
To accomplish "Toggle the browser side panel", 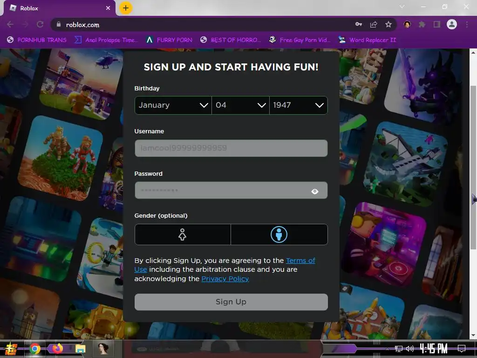I will (437, 24).
